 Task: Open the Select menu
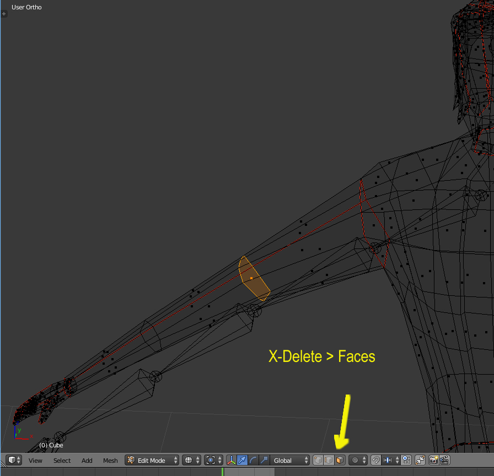pos(62,461)
